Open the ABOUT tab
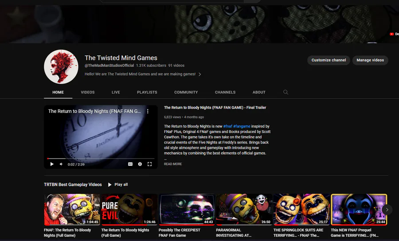The image size is (399, 241). coord(259,92)
